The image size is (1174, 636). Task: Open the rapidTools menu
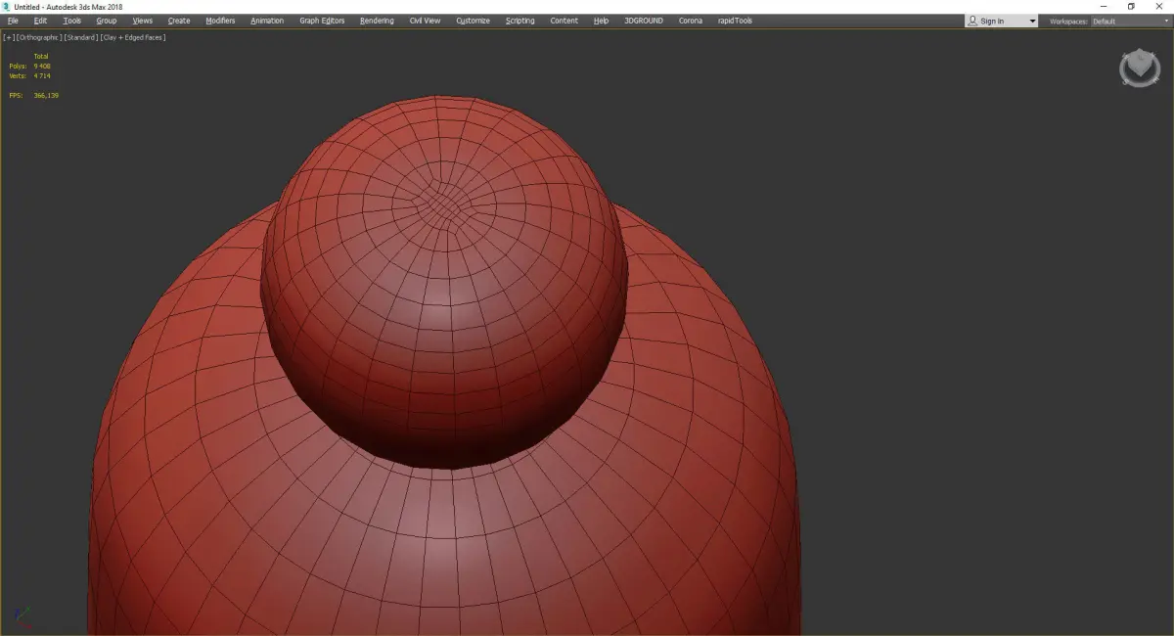(735, 21)
